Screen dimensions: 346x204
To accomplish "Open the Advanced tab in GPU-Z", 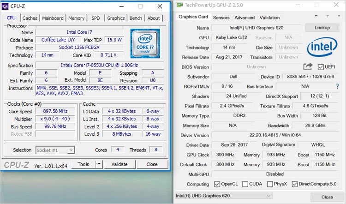I will pos(245,18).
